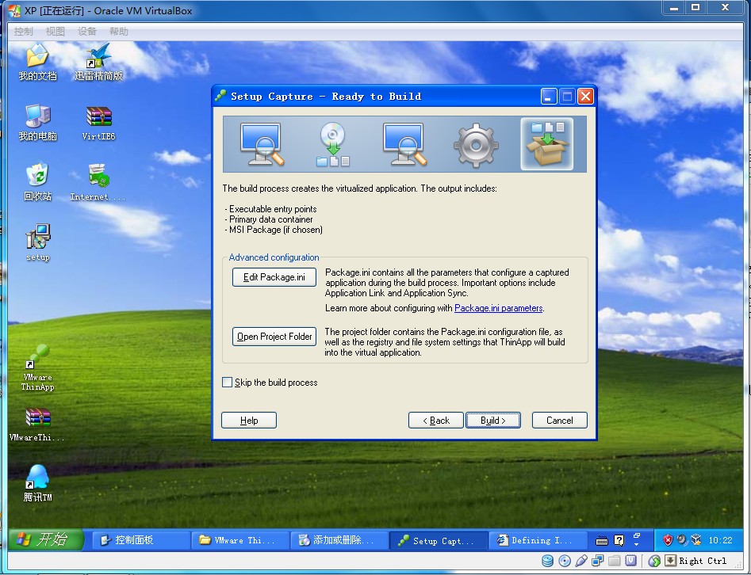Open the 我的文档 desktop icon
Viewport: 751px width, 575px height.
click(x=37, y=62)
